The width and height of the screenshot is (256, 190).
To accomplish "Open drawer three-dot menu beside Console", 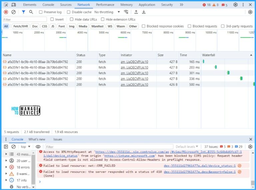I will (x=6, y=139).
